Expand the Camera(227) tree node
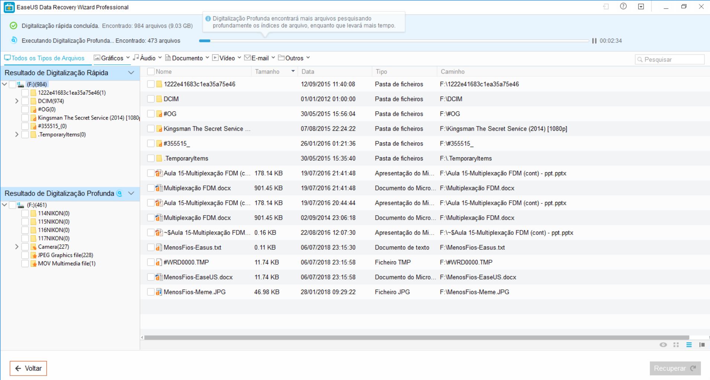The image size is (710, 380). coord(17,247)
